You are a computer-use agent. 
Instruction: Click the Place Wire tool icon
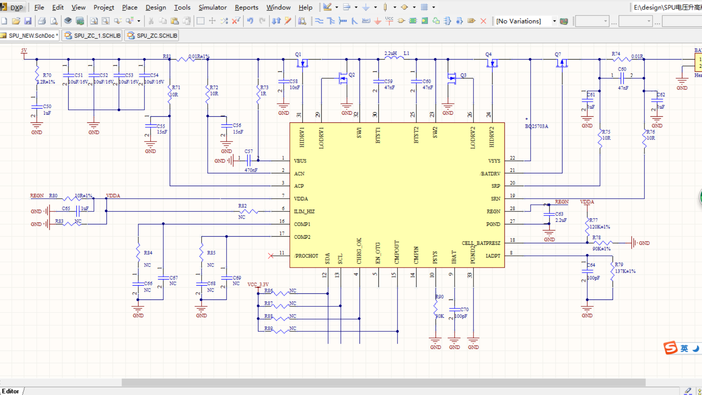[319, 21]
